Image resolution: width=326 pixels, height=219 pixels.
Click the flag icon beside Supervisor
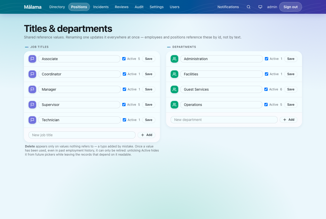32,105
